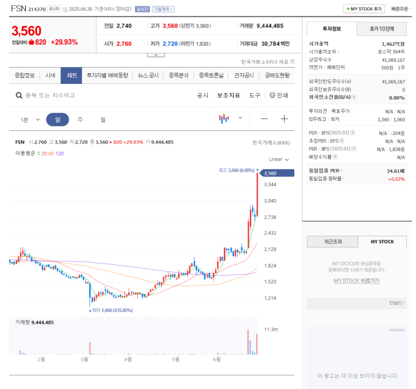Switch to the 종목토론실 tab
This screenshot has width=416, height=389.
(211, 75)
